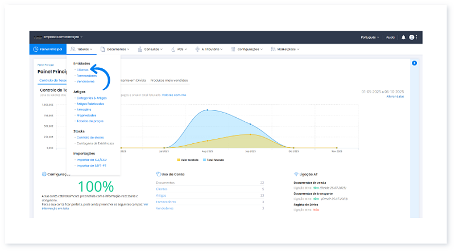This screenshot has width=455, height=252.
Task: Choose Importar de XLS/CSV menu entry
Action: point(90,160)
